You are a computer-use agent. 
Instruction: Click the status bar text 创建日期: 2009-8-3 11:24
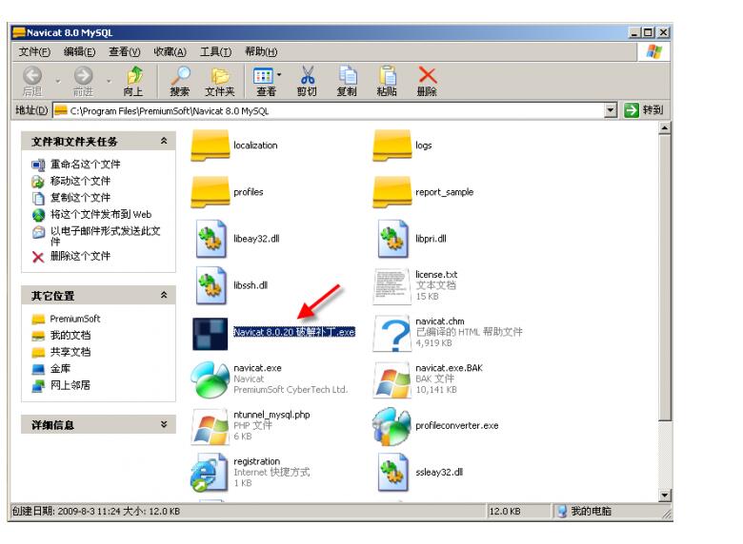[x=66, y=512]
